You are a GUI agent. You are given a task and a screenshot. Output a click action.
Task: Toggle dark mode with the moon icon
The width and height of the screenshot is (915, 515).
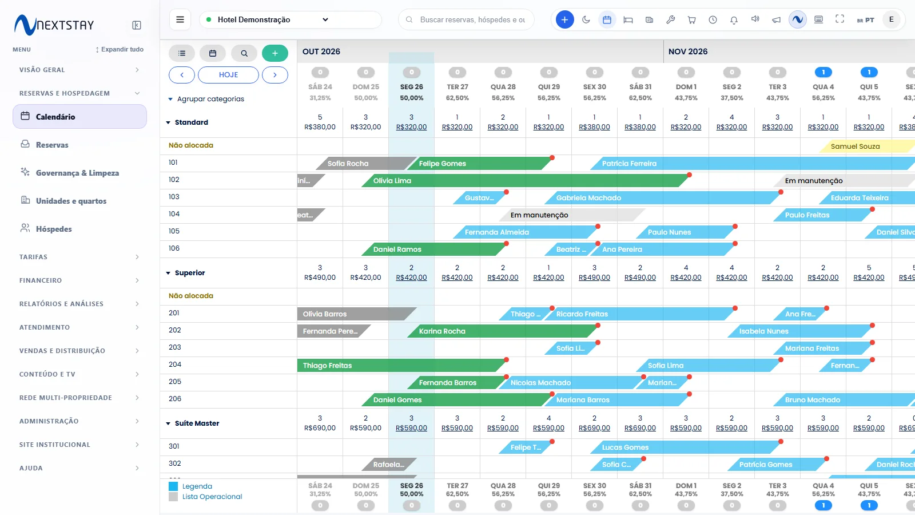[586, 19]
